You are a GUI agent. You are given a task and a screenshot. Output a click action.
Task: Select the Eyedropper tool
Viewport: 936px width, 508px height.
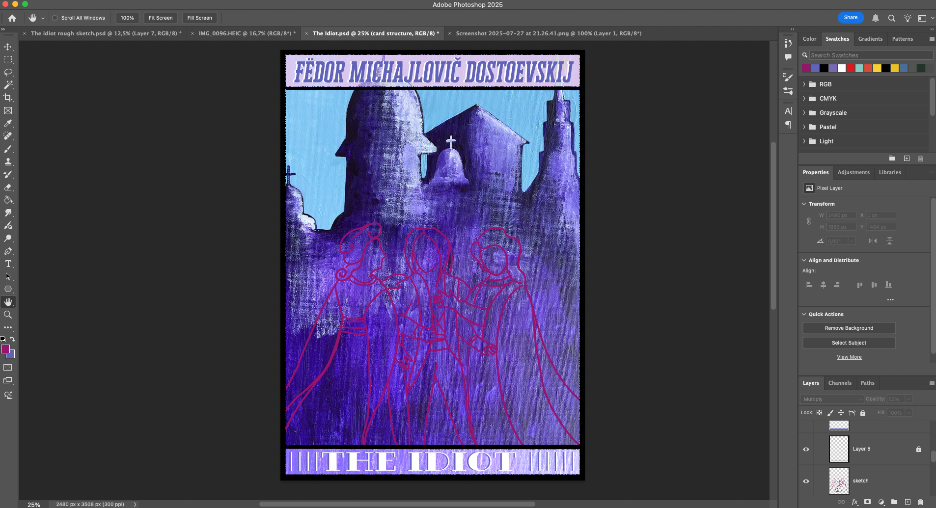pyautogui.click(x=8, y=123)
